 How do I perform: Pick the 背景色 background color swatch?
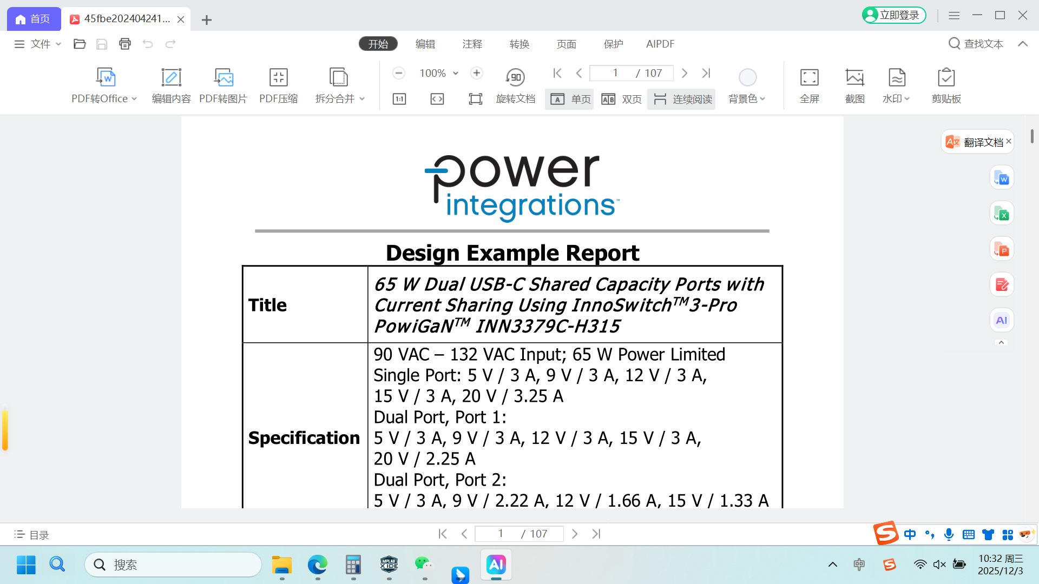coord(747,77)
